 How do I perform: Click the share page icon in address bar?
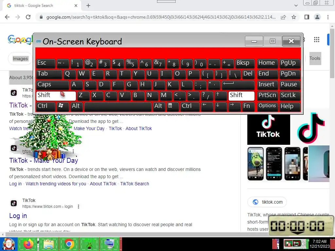283,17
